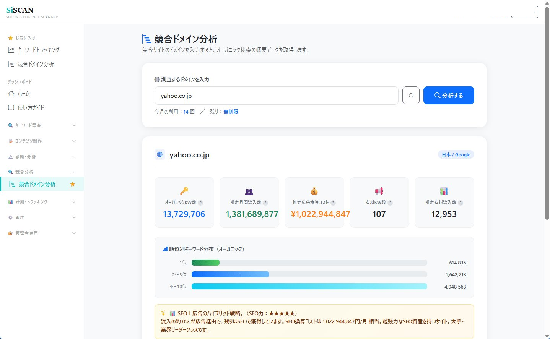The width and height of the screenshot is (550, 339).
Task: Click the house icon beside ホーム
Action: 11,94
